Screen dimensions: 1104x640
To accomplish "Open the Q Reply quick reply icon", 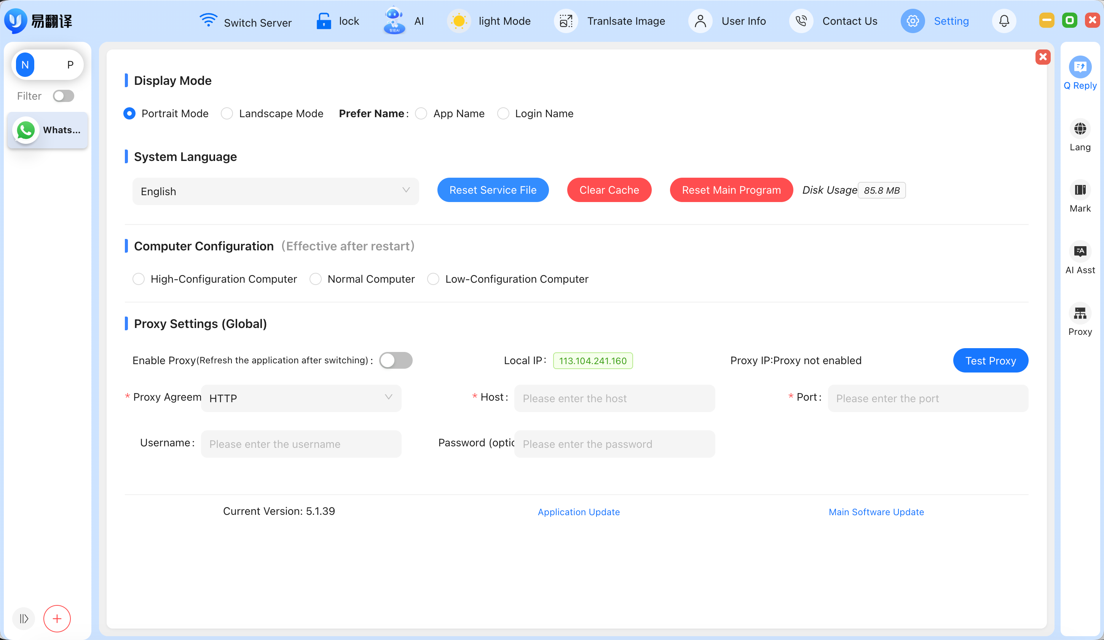I will pyautogui.click(x=1080, y=67).
